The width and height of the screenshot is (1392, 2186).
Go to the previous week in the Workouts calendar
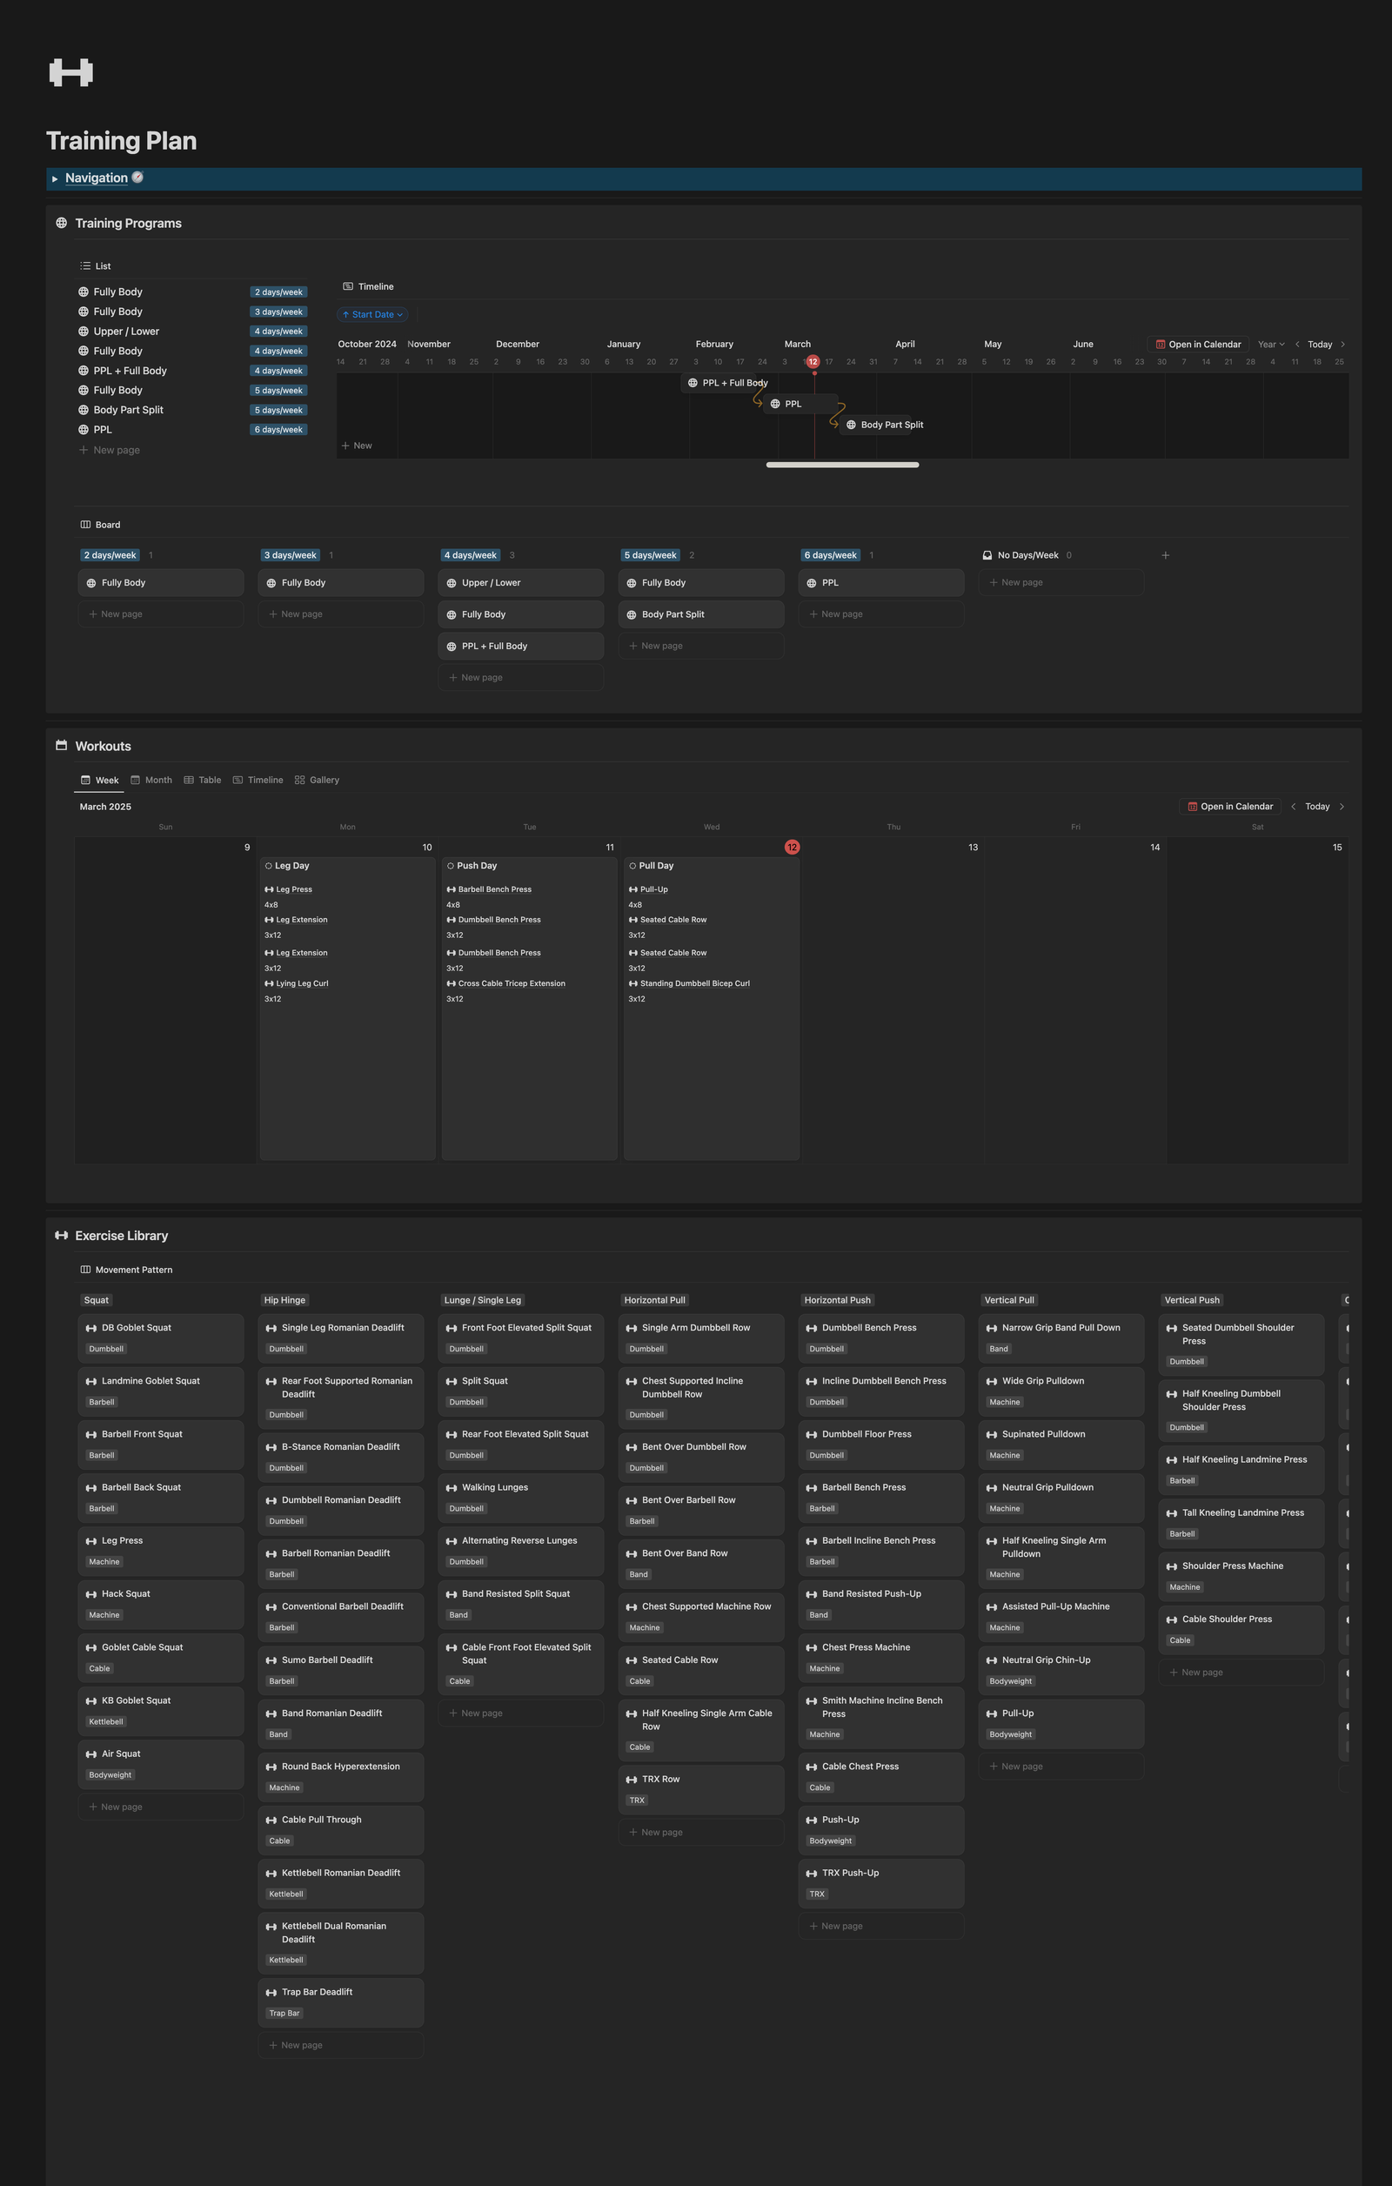click(1293, 807)
